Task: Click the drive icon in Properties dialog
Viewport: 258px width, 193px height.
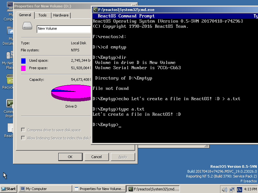Action: (x=27, y=26)
